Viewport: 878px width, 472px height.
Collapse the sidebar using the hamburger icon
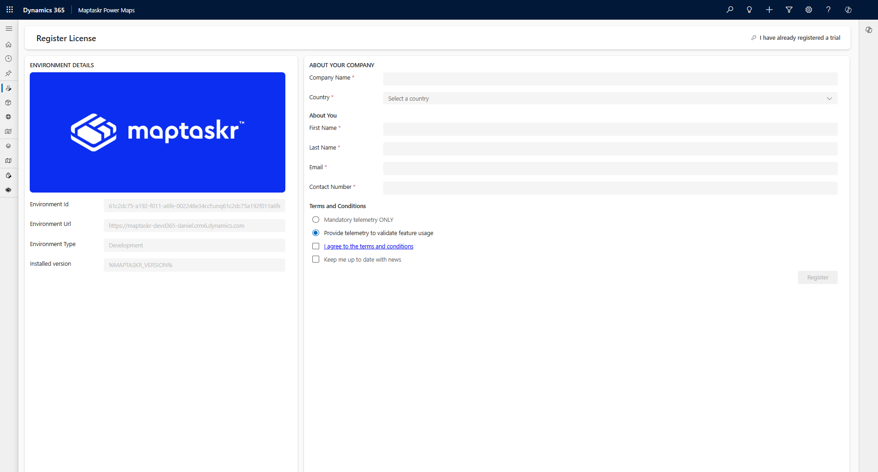9,28
